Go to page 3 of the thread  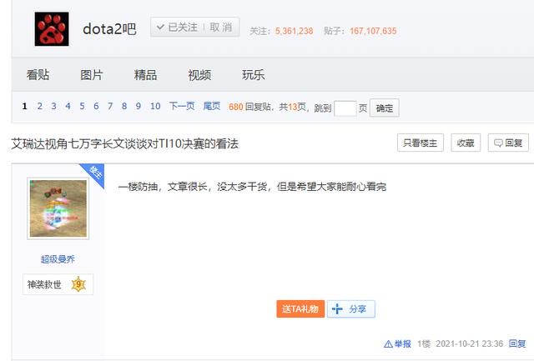(x=53, y=106)
